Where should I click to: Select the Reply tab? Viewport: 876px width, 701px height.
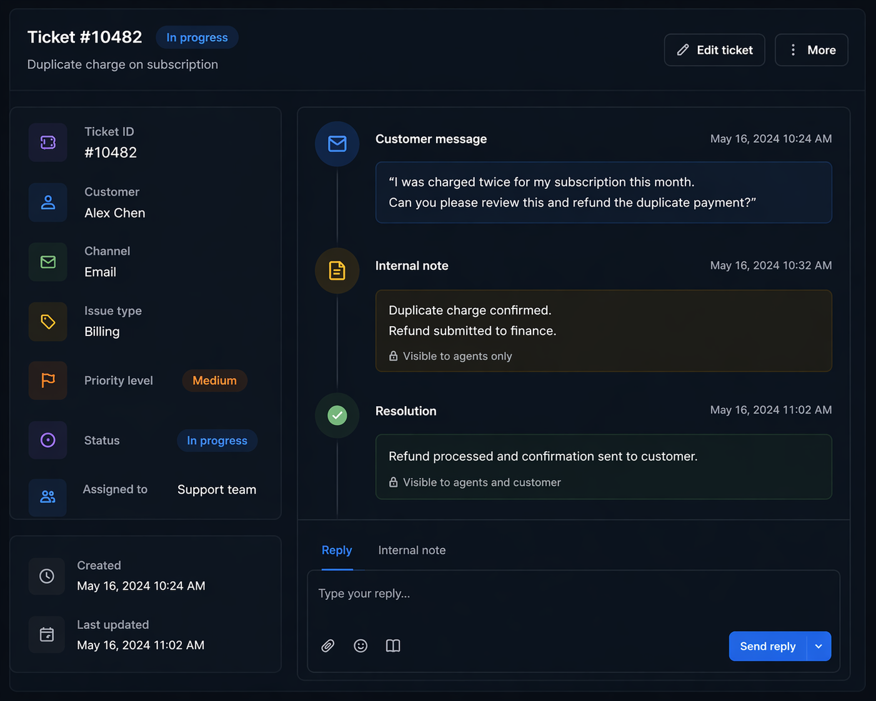[337, 550]
